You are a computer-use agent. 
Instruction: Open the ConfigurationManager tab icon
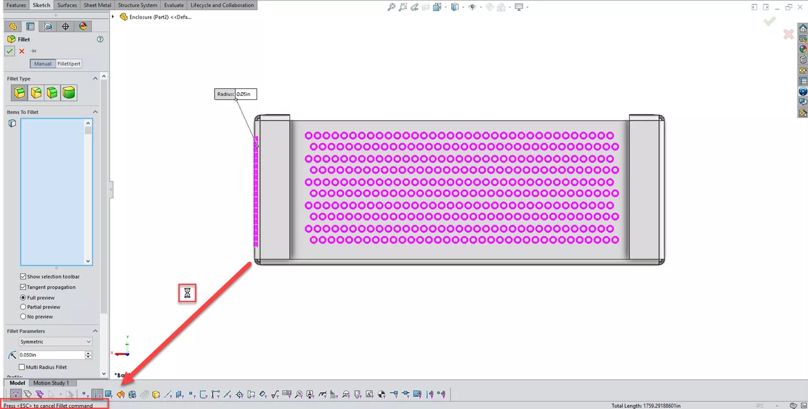[48, 26]
